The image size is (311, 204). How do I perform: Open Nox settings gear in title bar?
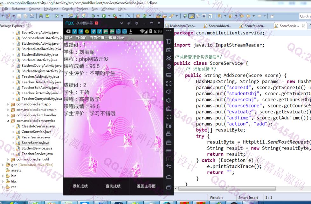click(x=137, y=23)
